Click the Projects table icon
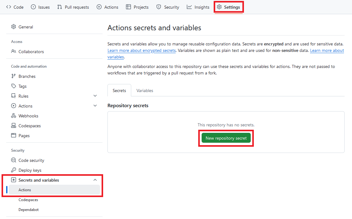Image resolution: width=352 pixels, height=219 pixels. [128, 7]
